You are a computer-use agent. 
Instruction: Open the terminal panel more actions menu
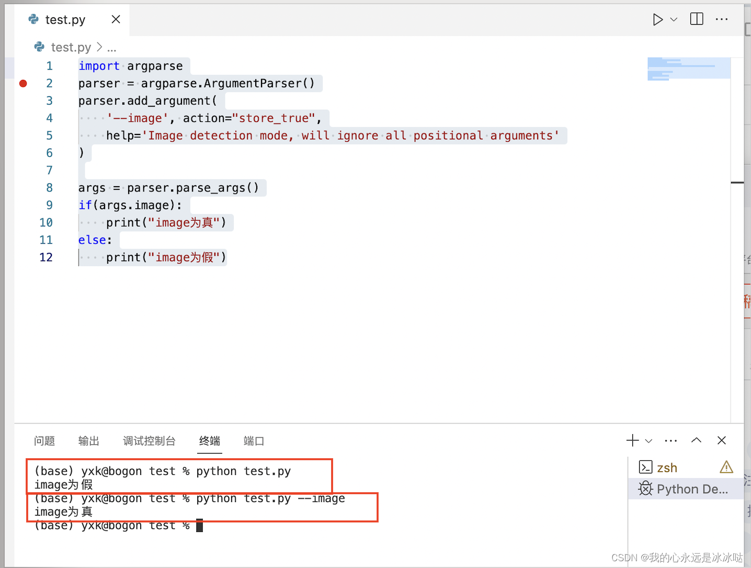click(x=671, y=440)
